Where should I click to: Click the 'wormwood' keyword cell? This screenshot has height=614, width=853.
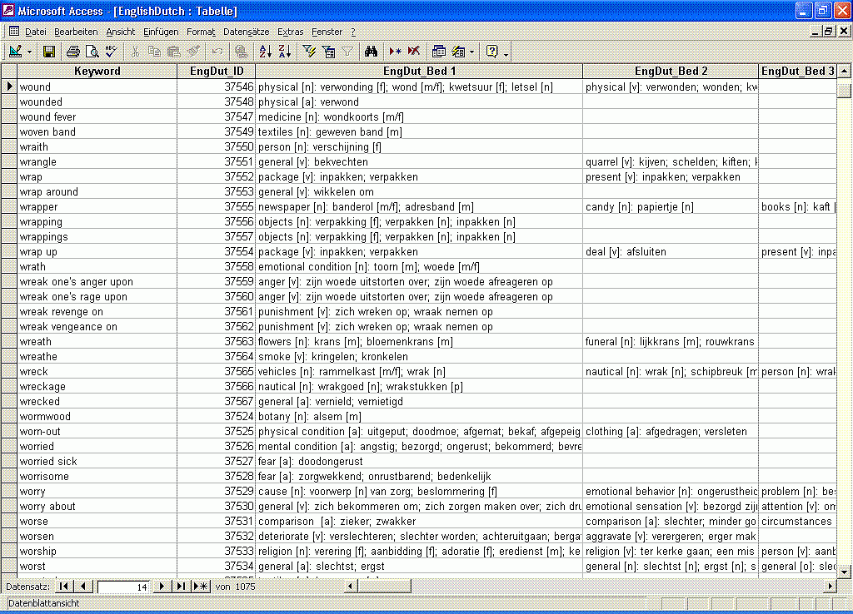97,416
